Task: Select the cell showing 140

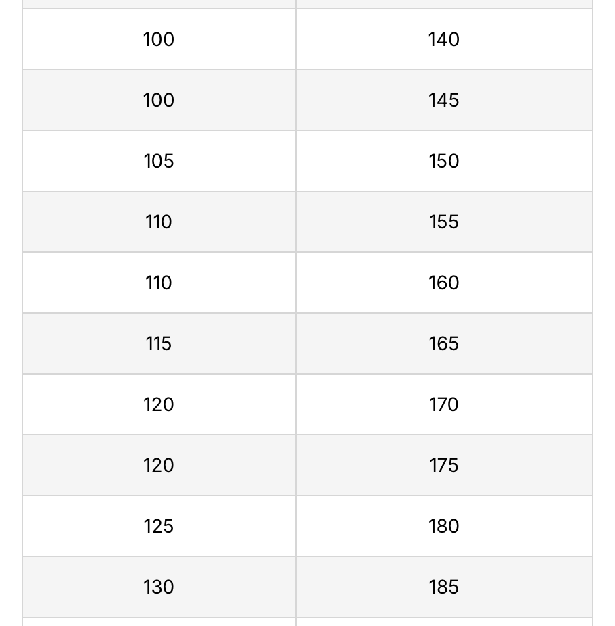Action: coord(444,39)
